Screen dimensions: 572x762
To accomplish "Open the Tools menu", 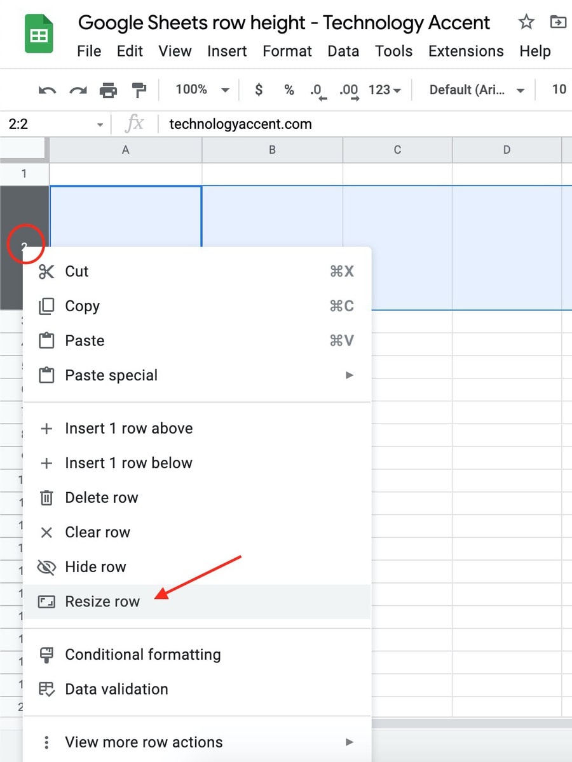I will pyautogui.click(x=394, y=51).
